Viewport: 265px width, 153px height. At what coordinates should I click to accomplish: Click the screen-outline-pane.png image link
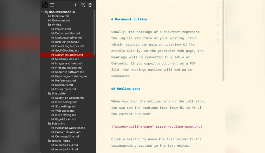click(157, 126)
